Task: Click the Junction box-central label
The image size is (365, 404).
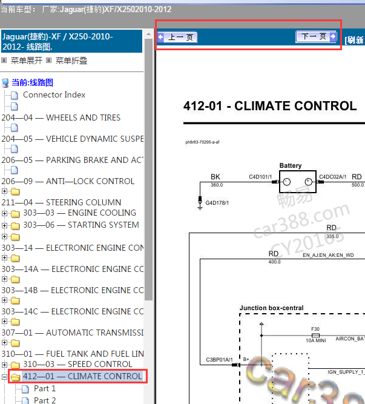Action: [x=271, y=308]
